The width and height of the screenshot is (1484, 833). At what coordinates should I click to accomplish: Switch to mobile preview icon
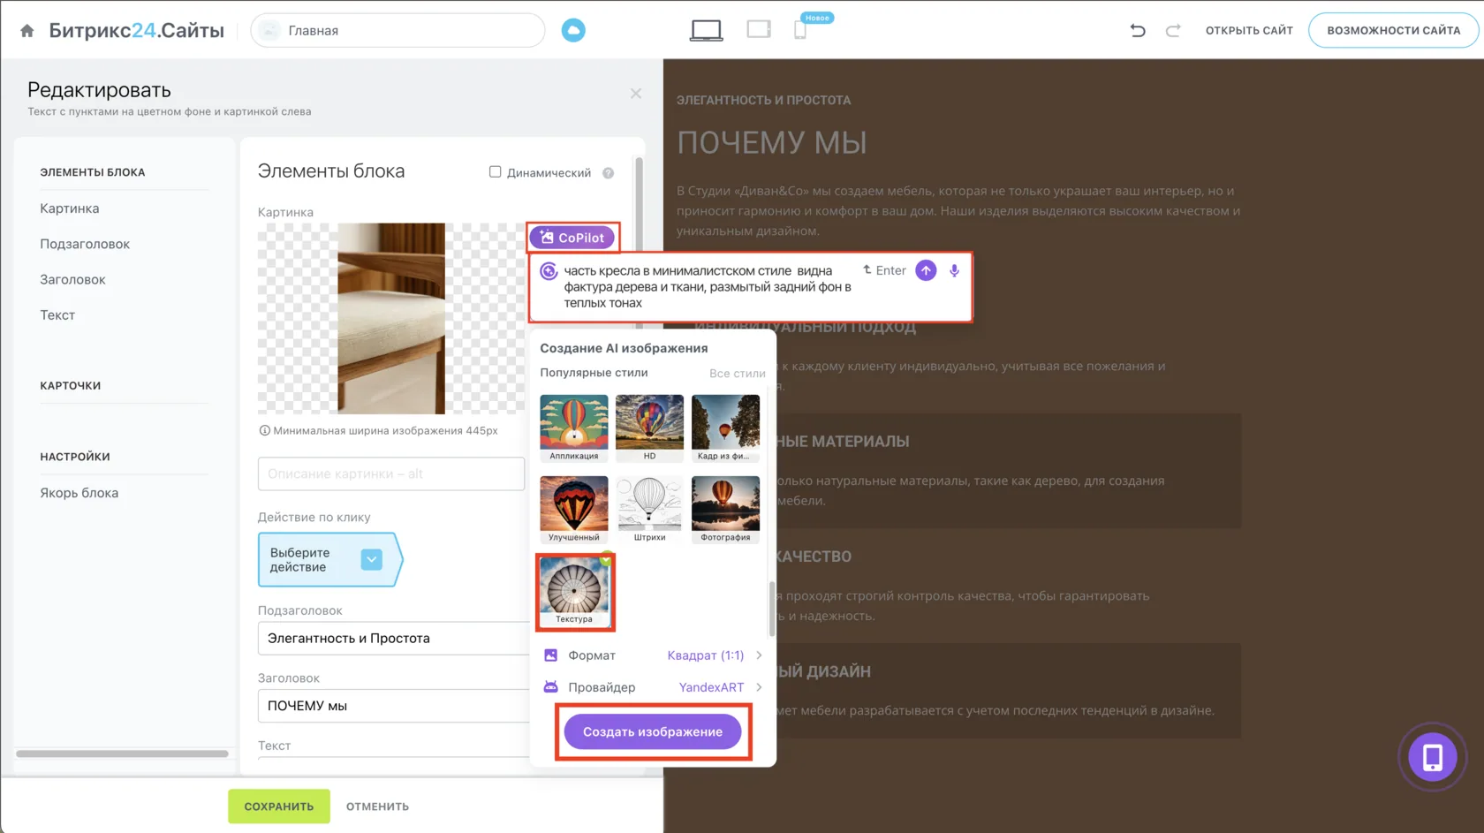point(800,31)
